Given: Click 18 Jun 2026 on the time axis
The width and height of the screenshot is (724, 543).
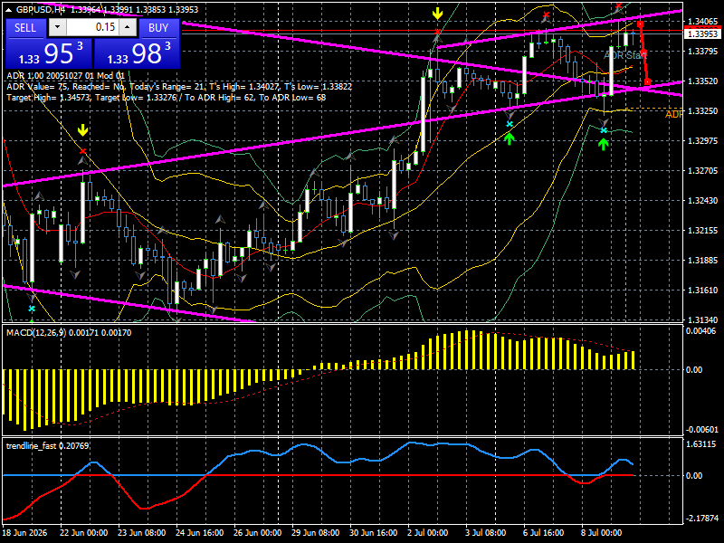Looking at the screenshot, I should coord(25,533).
